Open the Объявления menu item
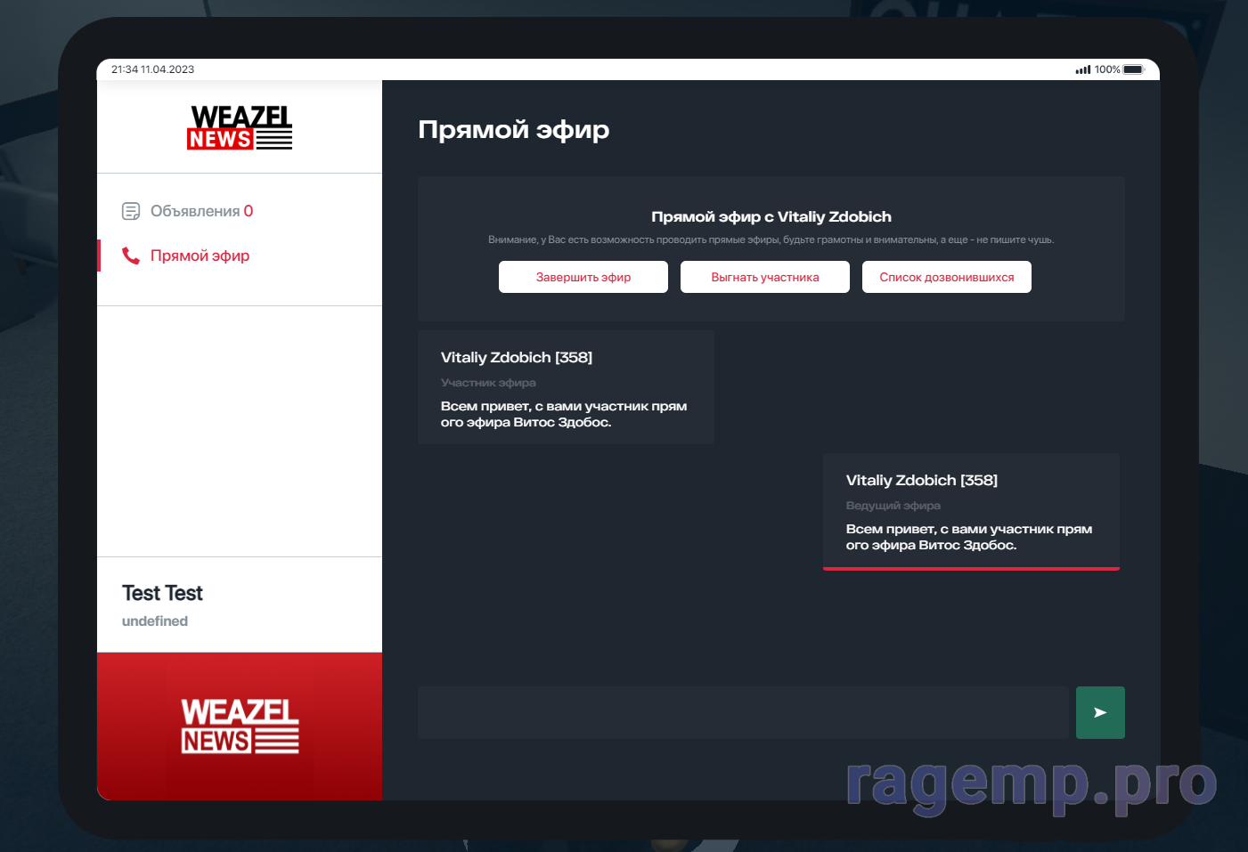This screenshot has height=852, width=1248. coord(194,211)
